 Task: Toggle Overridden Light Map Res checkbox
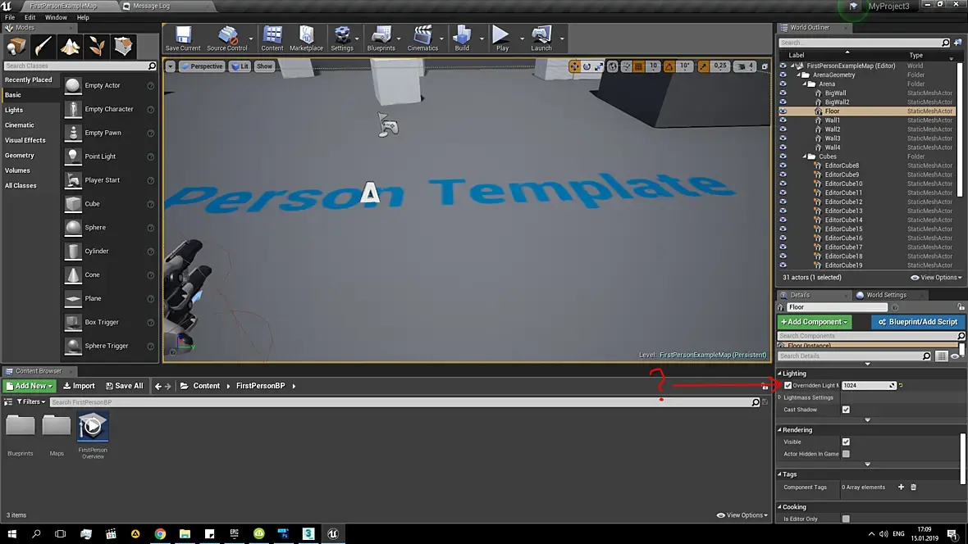click(788, 386)
